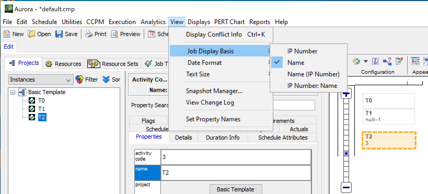Click the Preview toolbar icon

pos(114,34)
